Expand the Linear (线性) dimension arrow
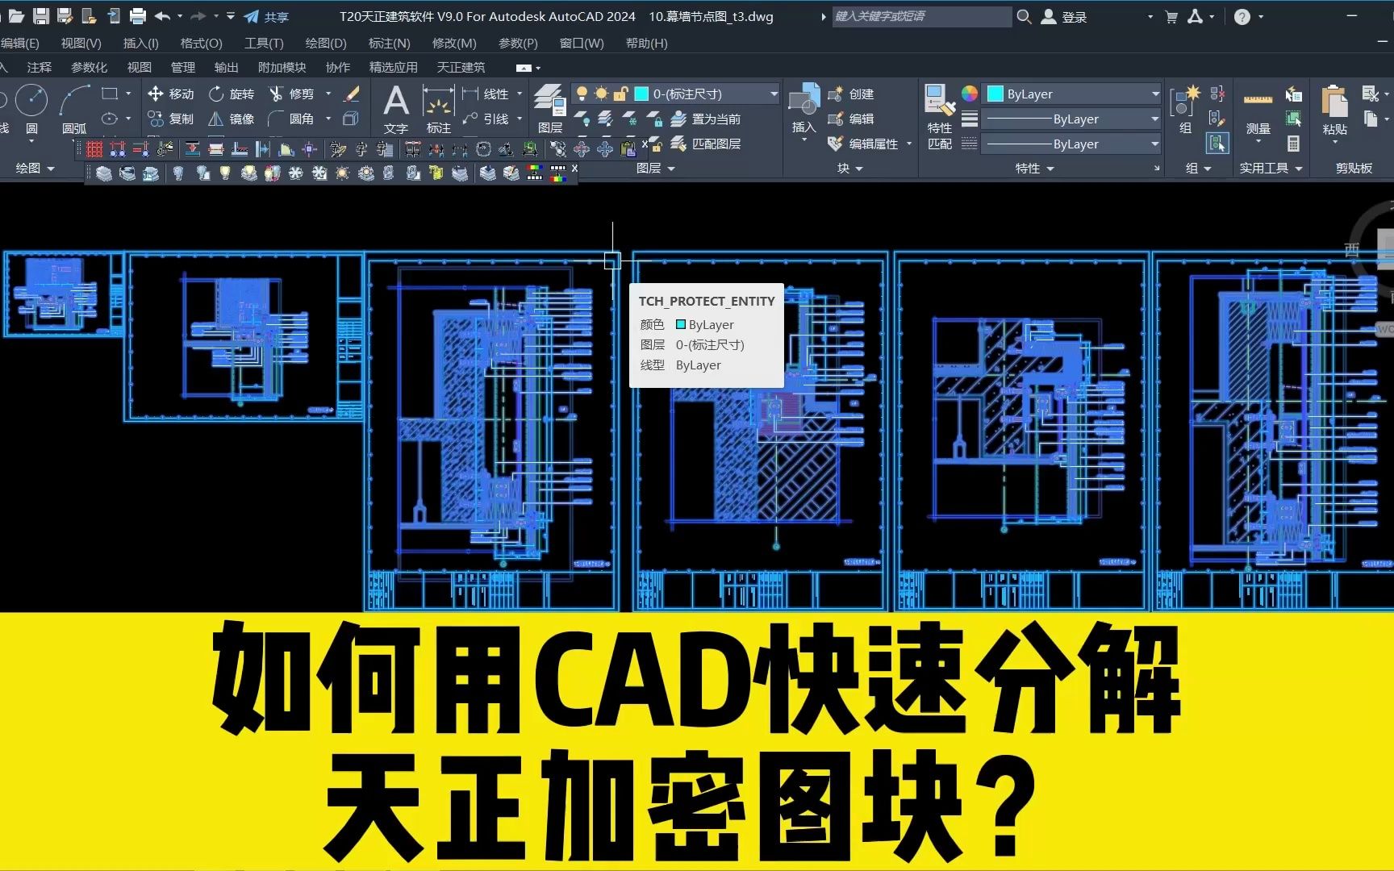This screenshot has width=1394, height=871. [x=519, y=94]
